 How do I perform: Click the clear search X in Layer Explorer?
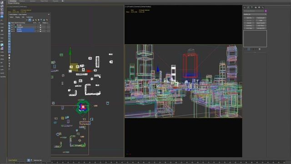(x=27, y=20)
